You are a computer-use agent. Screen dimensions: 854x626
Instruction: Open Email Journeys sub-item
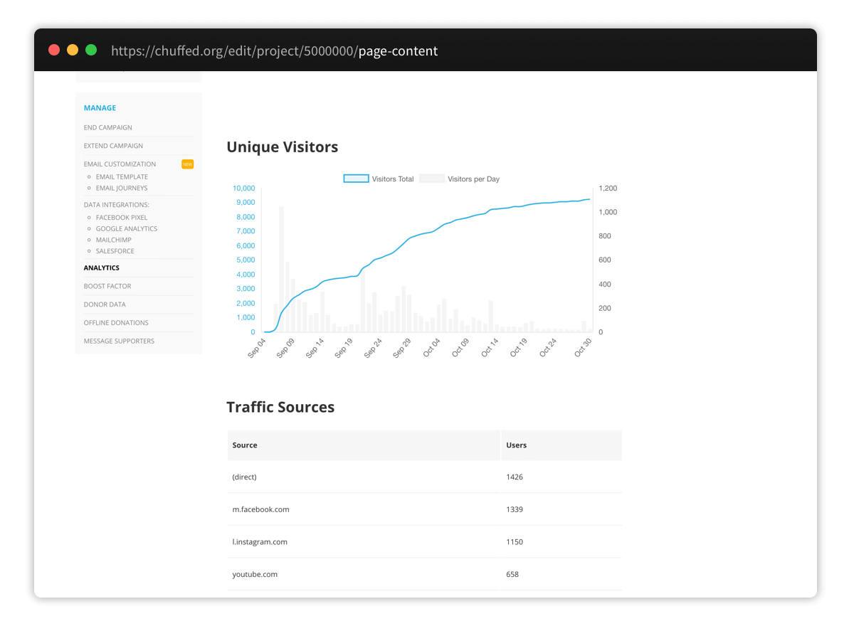(x=122, y=189)
